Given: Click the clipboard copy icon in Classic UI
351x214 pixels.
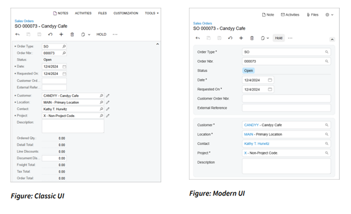Looking at the screenshot, I should 83,35.
